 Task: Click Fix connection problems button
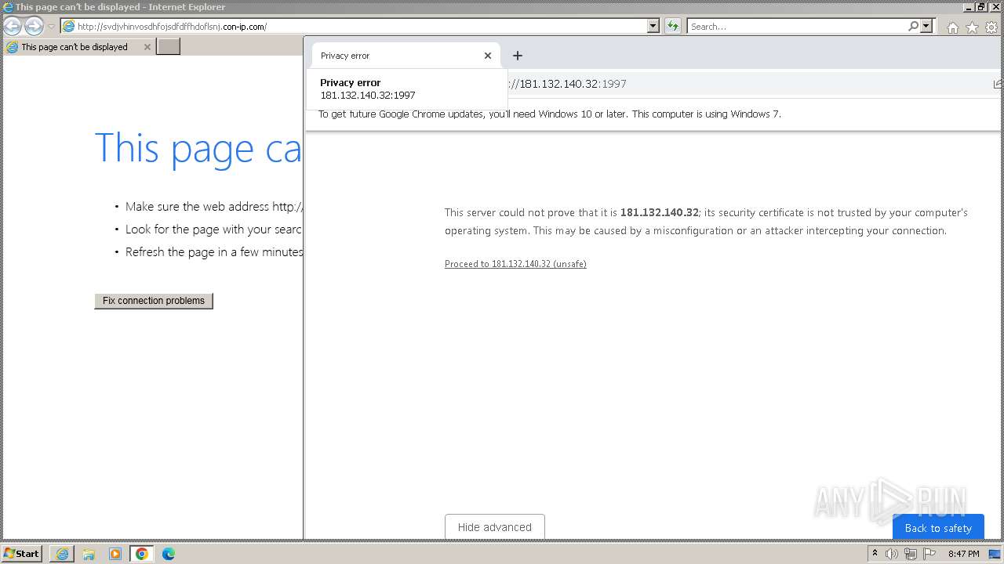coord(154,301)
